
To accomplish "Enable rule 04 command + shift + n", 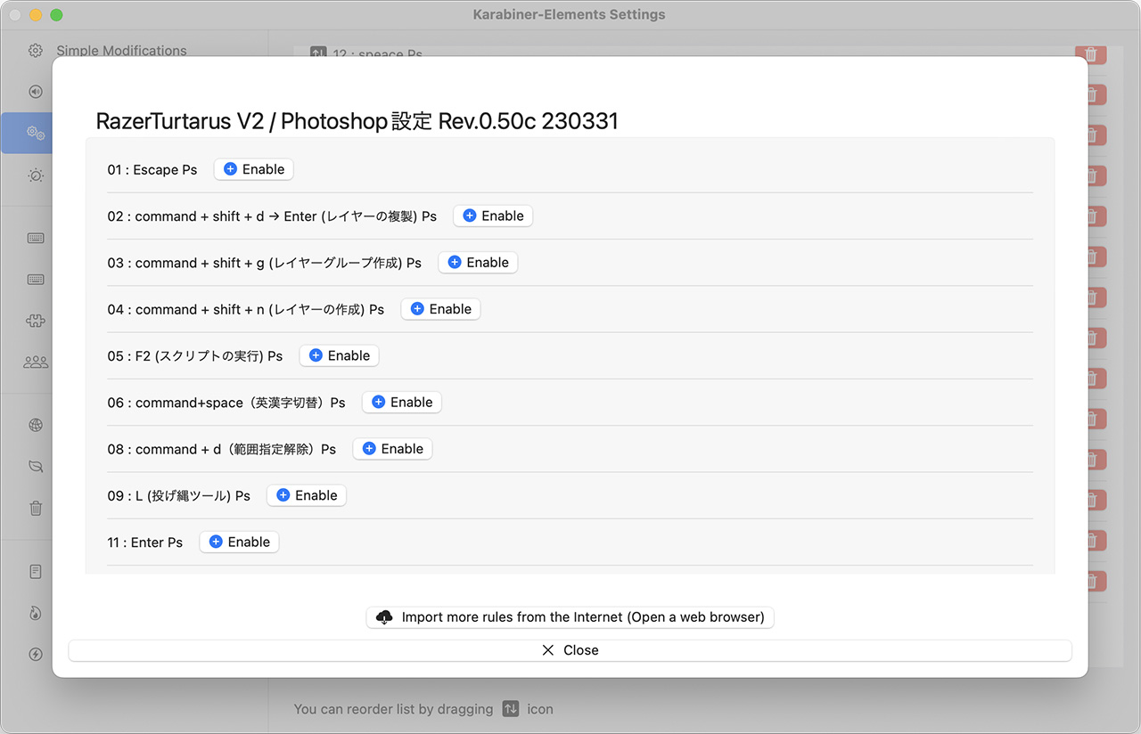I will (x=440, y=309).
